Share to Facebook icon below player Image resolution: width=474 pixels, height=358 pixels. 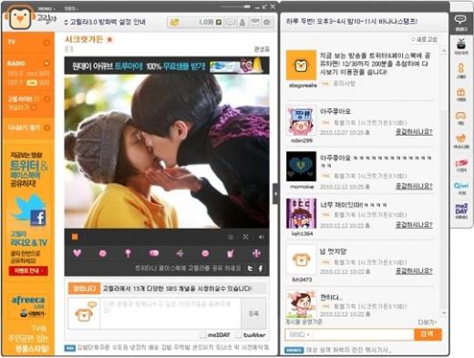click(261, 269)
